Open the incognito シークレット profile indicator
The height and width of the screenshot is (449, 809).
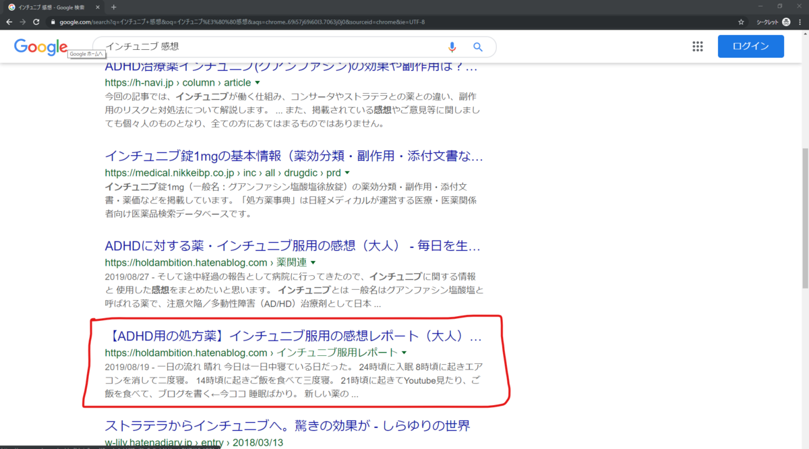click(x=773, y=22)
